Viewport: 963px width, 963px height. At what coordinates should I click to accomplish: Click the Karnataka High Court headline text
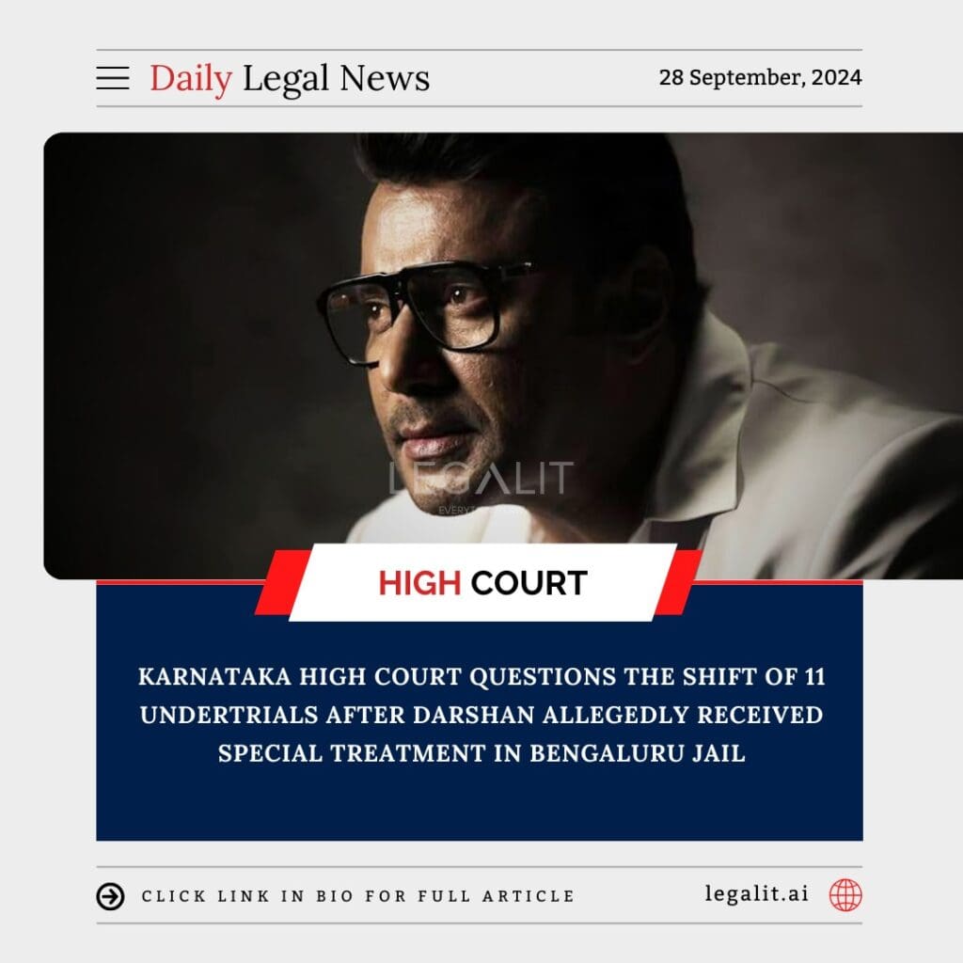click(481, 715)
